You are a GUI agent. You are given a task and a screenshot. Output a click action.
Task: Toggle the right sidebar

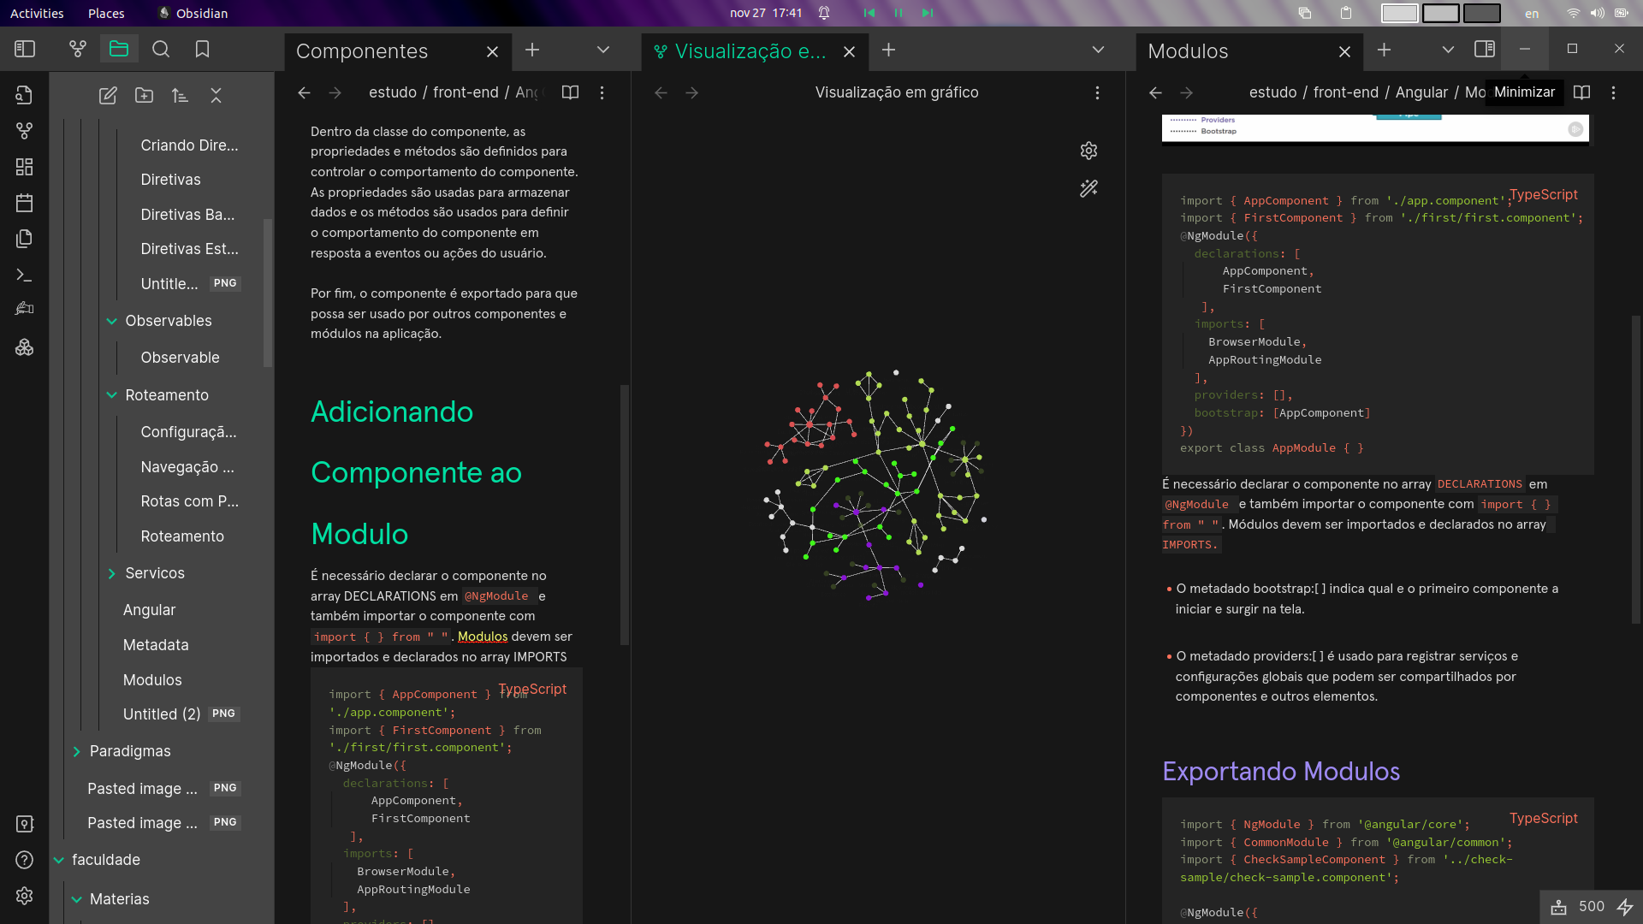pyautogui.click(x=1485, y=50)
